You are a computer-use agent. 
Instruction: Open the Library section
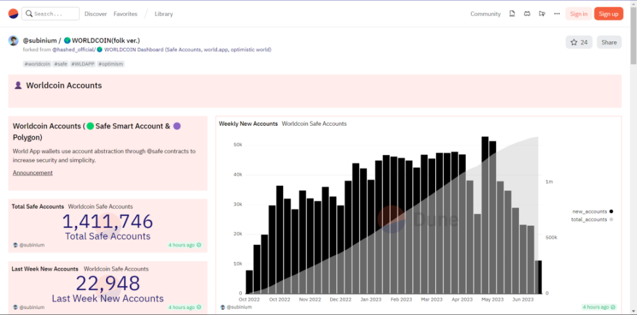(164, 14)
